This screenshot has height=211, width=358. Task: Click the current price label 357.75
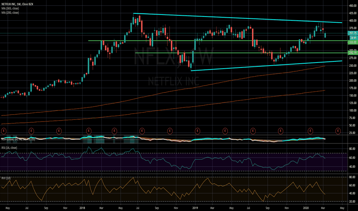[353, 33]
